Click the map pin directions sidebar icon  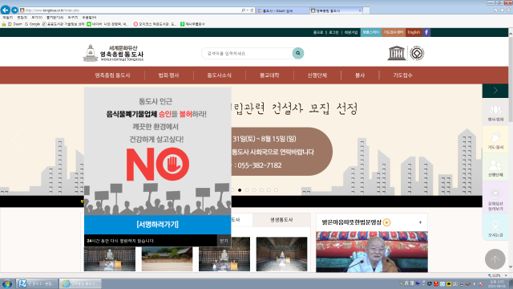pos(495,228)
